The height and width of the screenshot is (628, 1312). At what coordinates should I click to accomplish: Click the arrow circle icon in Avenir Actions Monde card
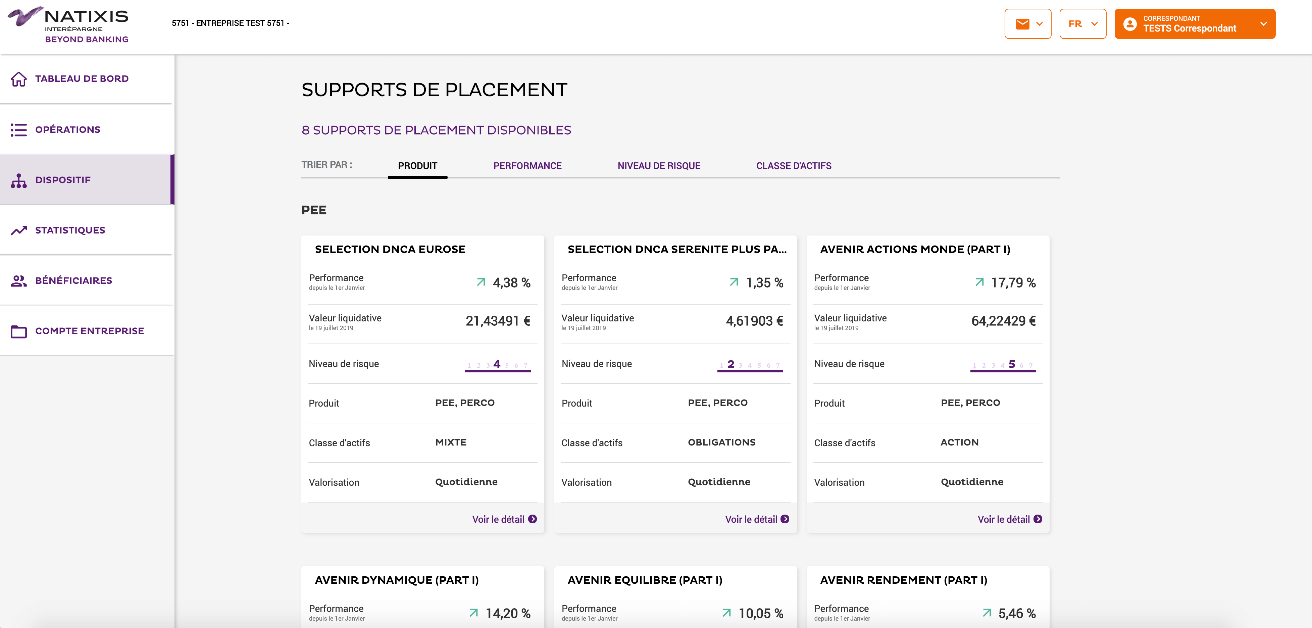pos(1038,519)
